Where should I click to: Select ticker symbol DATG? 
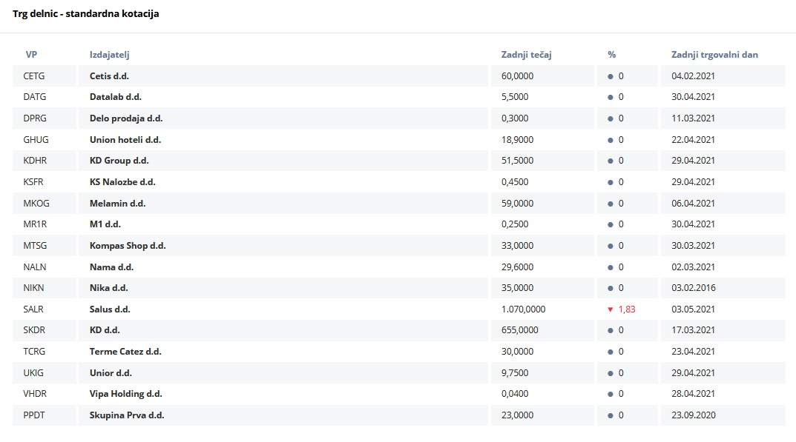tap(35, 97)
